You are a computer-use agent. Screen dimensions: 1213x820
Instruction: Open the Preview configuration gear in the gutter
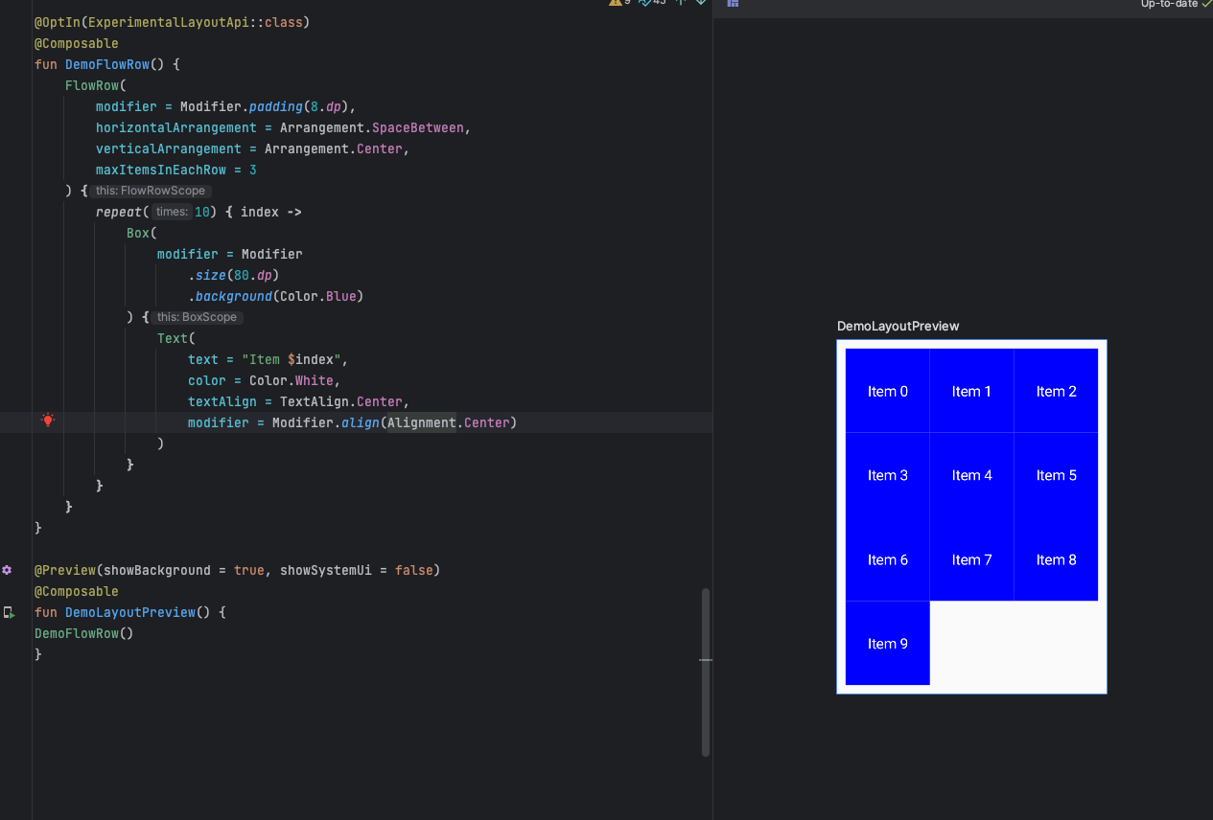coord(7,570)
